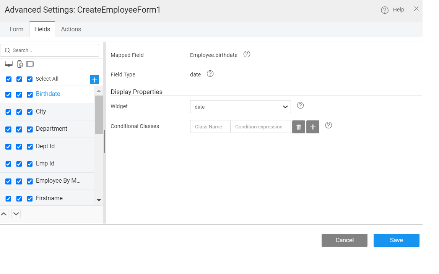This screenshot has width=439, height=274.
Task: Click the desktop device icon
Action: pyautogui.click(x=9, y=64)
